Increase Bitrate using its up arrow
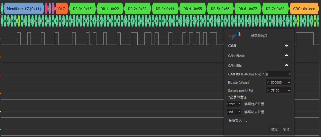321x137 pixels. tap(289, 83)
